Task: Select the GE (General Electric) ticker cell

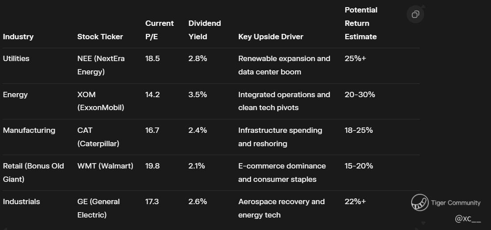Action: (x=99, y=208)
